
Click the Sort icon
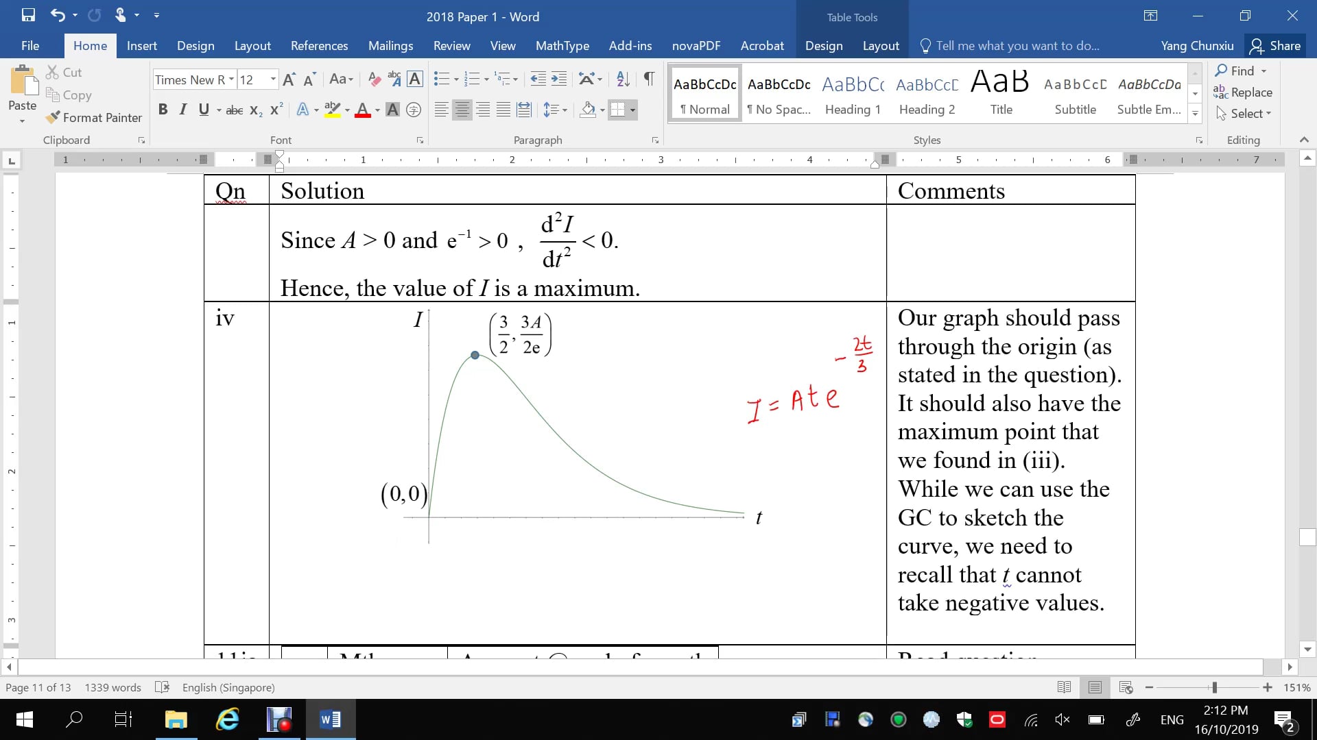(x=623, y=79)
